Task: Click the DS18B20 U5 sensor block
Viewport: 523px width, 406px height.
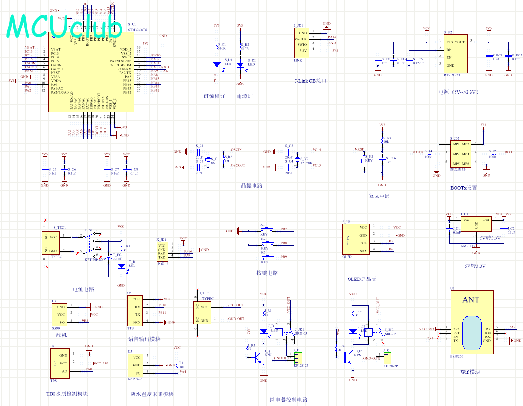Action: (x=135, y=365)
